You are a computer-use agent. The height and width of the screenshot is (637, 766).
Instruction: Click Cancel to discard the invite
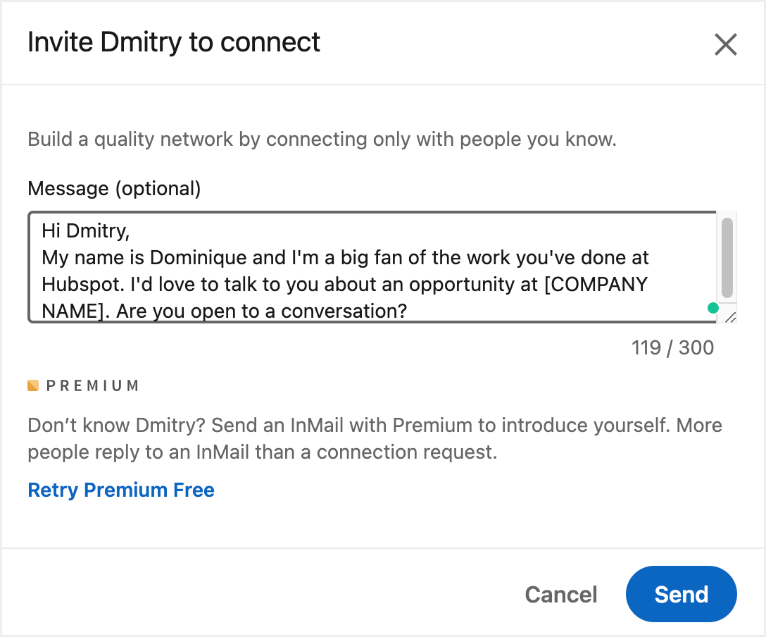560,594
